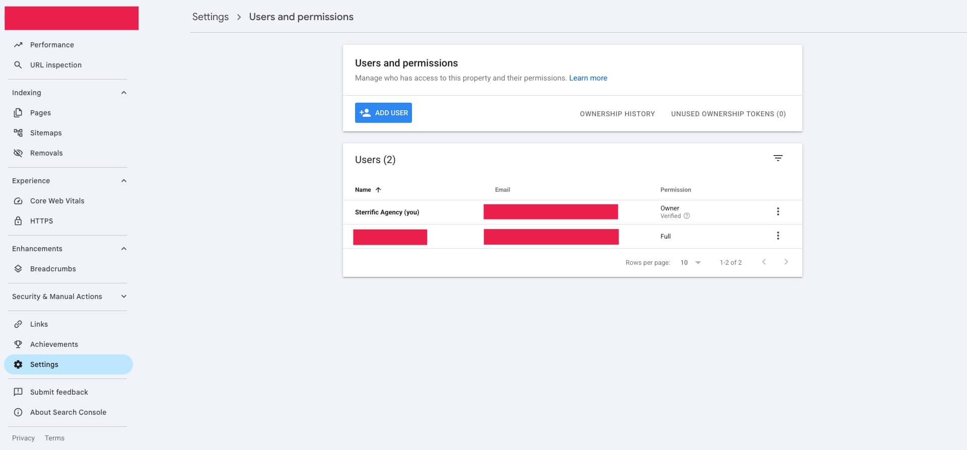
Task: Click the Email column header
Action: coord(503,190)
